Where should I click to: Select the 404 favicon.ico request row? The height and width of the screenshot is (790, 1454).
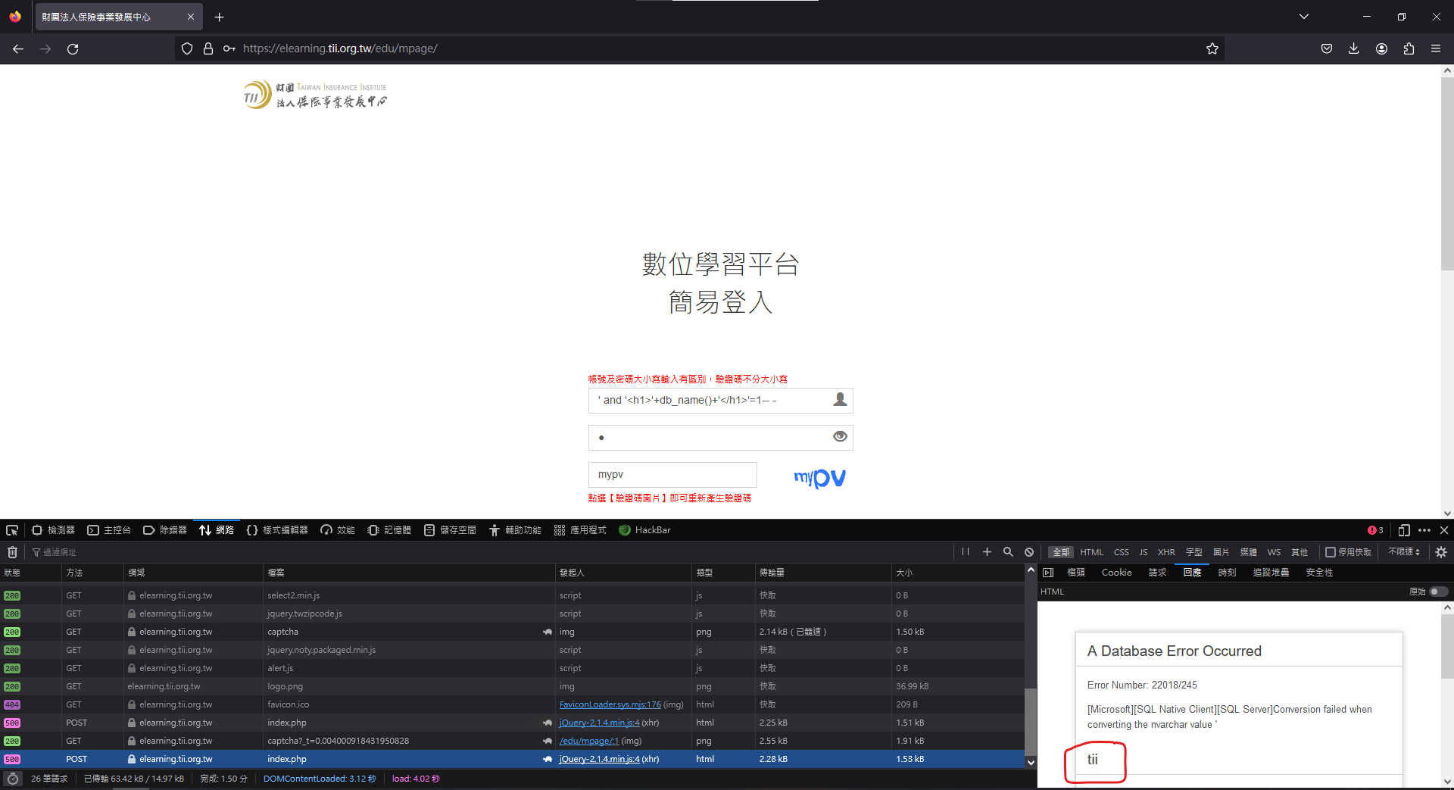coord(512,704)
